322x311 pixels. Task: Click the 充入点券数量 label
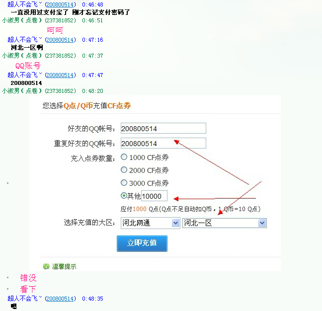93,158
